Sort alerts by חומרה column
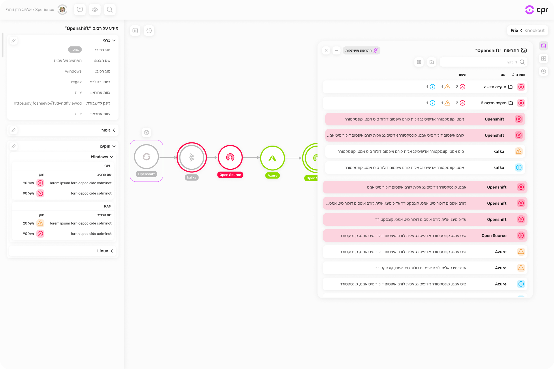 519,75
